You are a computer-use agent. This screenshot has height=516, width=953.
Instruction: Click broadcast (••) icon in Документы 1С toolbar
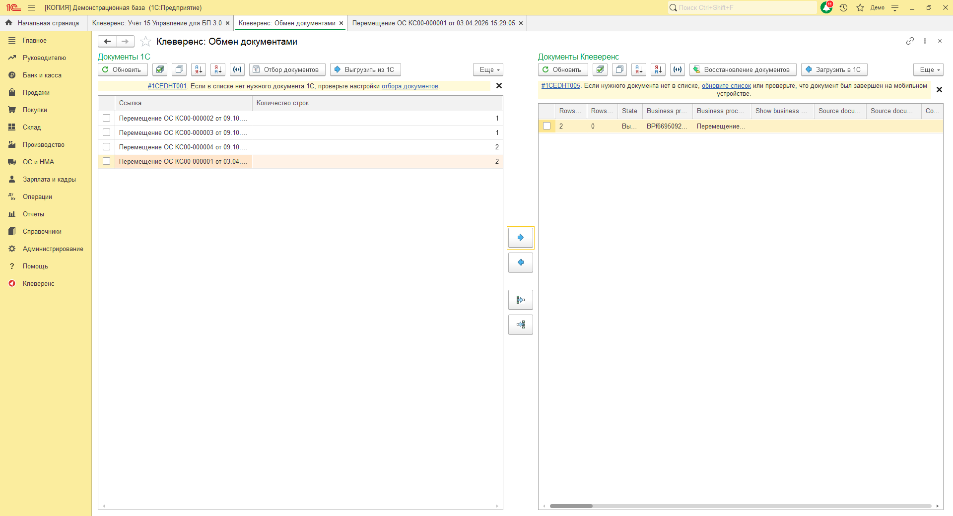[237, 70]
